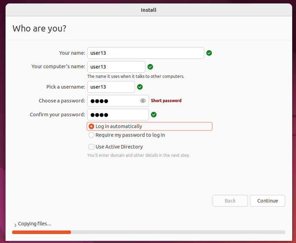Viewport: 296px width, 243px height.
Task: Click the green checkmark beside Confirm password field
Action: (154, 115)
